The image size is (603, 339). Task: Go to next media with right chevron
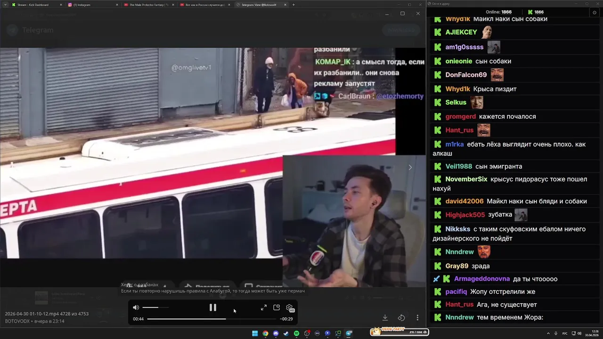click(x=410, y=167)
